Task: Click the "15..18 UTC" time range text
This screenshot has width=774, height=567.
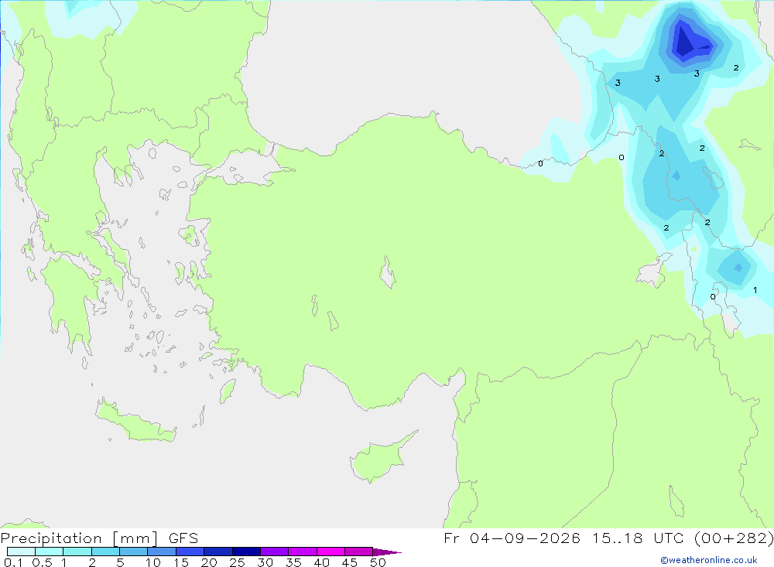Action: (639, 538)
